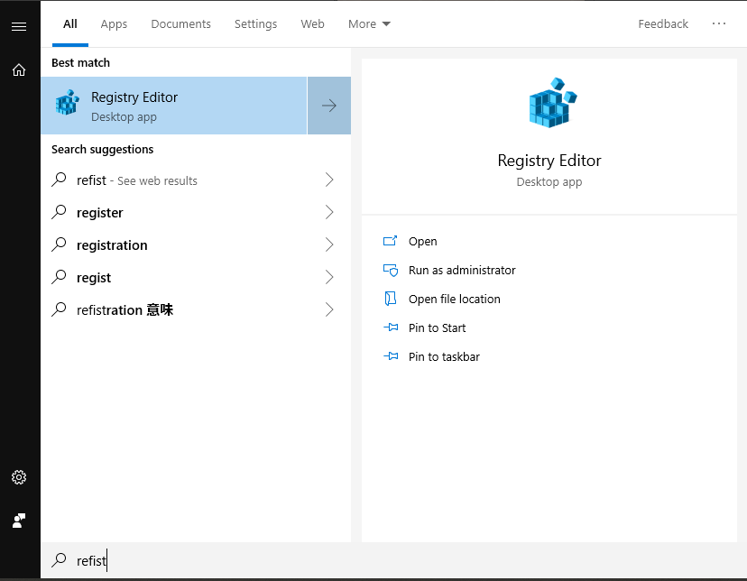The width and height of the screenshot is (747, 581).
Task: Switch to the Apps tab
Action: 114,23
